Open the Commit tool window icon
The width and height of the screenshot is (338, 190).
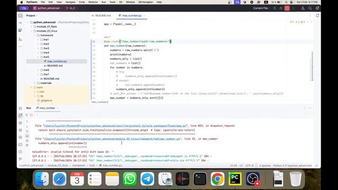[x=20, y=23]
